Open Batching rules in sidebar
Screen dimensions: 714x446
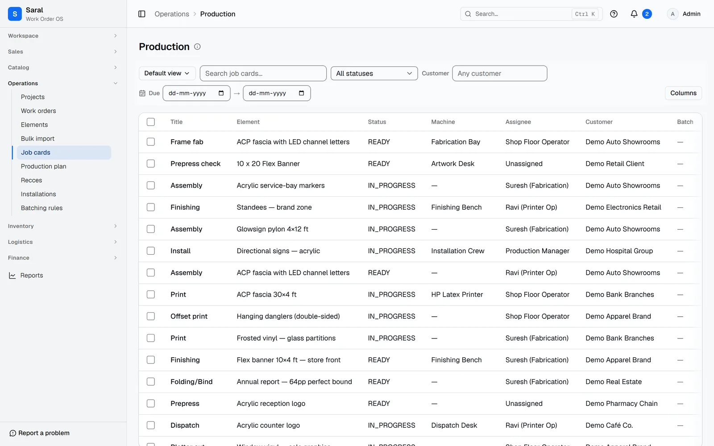(x=64, y=208)
